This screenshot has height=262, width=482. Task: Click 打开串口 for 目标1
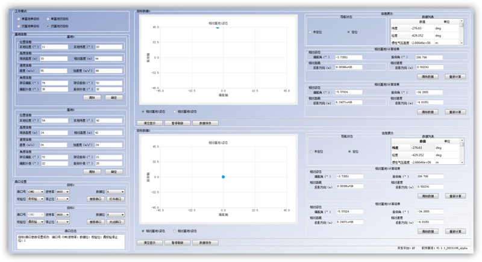click(116, 199)
